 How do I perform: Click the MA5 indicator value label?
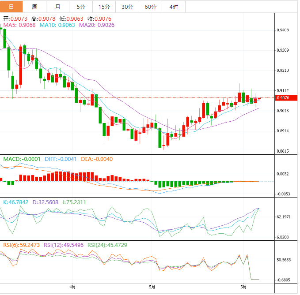pos(19,25)
